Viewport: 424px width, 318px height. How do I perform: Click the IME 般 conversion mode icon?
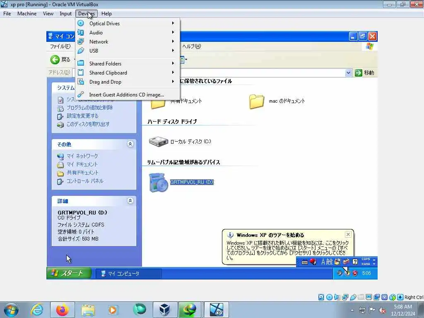coord(330,262)
